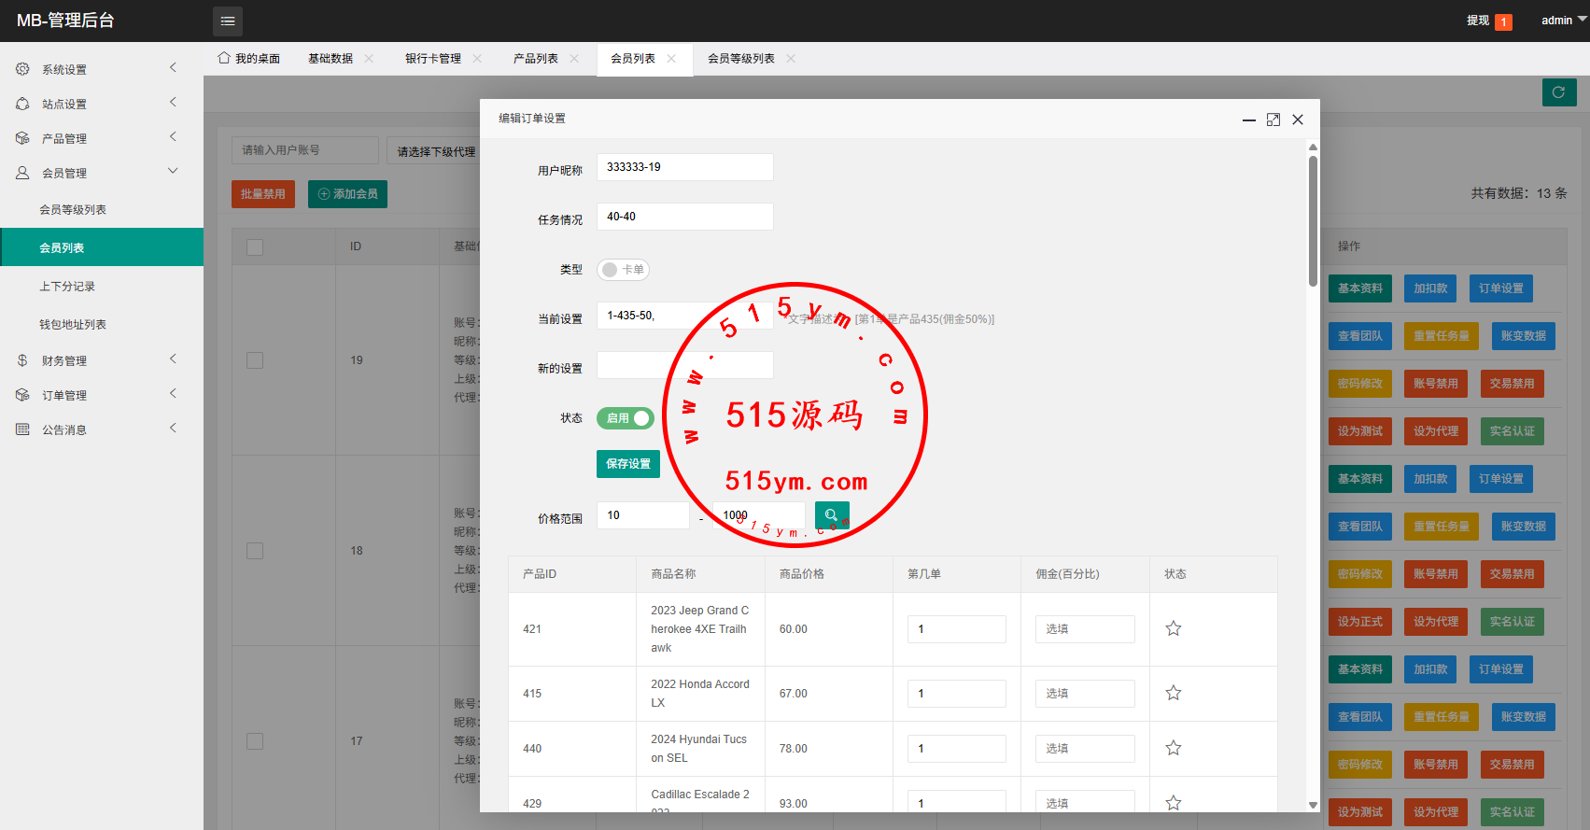Switch to the 产品列表 tab
This screenshot has height=830, width=1590.
[535, 59]
